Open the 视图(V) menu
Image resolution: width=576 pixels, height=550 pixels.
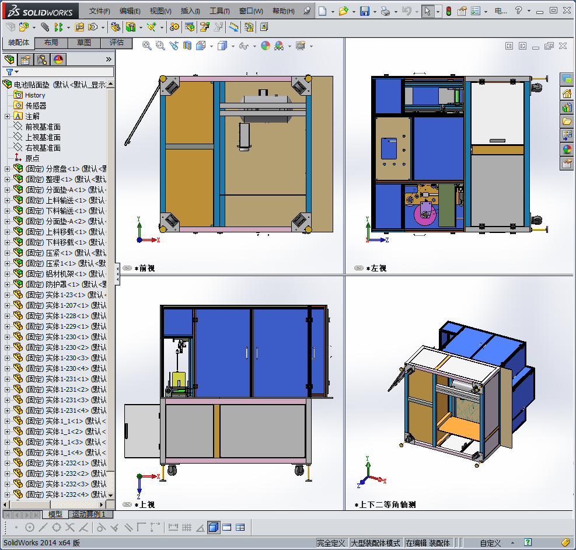coord(160,11)
